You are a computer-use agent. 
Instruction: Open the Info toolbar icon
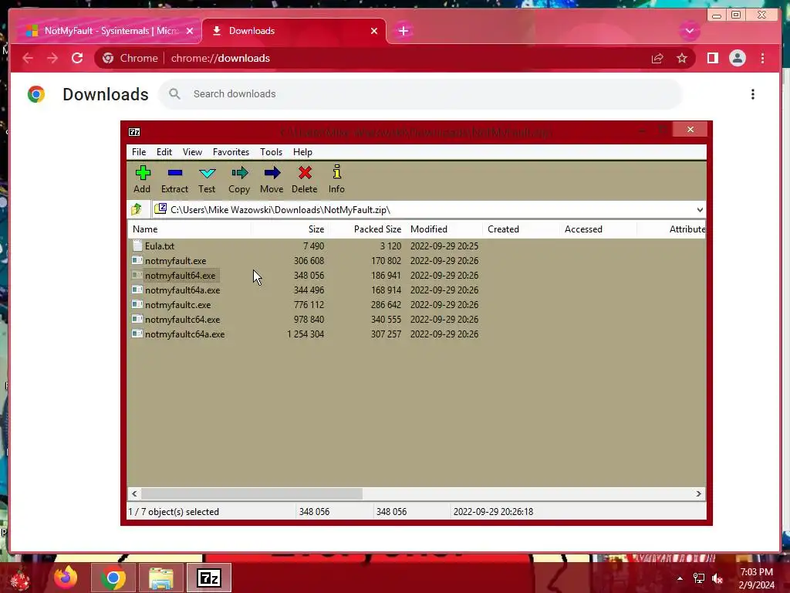point(336,179)
